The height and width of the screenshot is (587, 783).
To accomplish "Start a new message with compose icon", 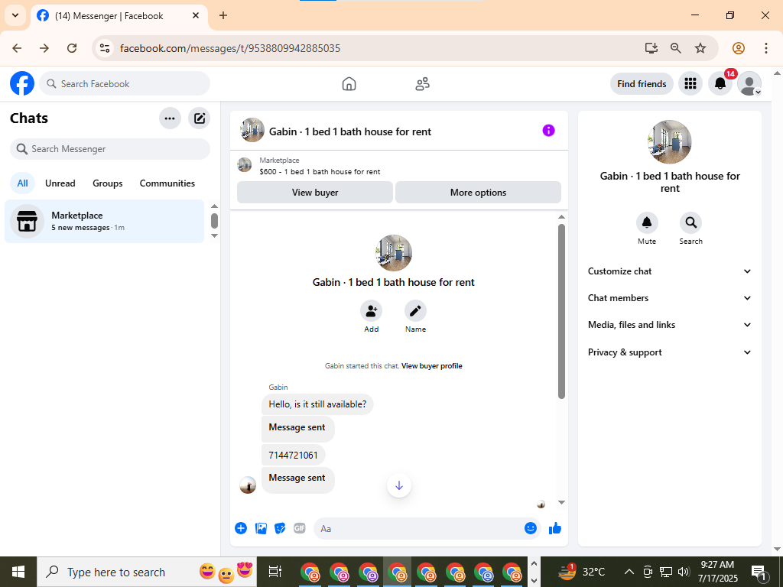I will coord(200,118).
